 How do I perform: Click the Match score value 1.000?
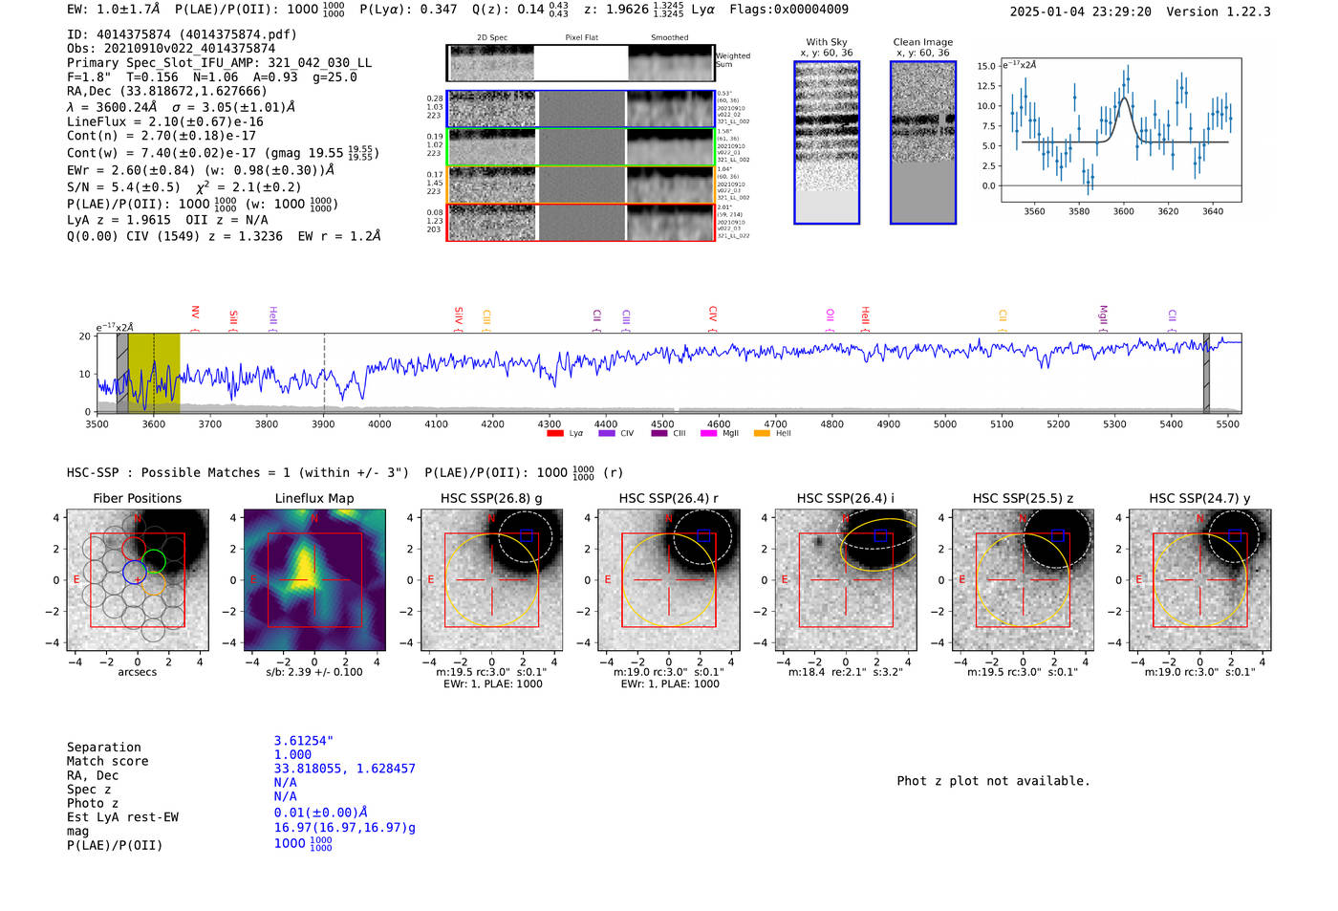click(292, 754)
